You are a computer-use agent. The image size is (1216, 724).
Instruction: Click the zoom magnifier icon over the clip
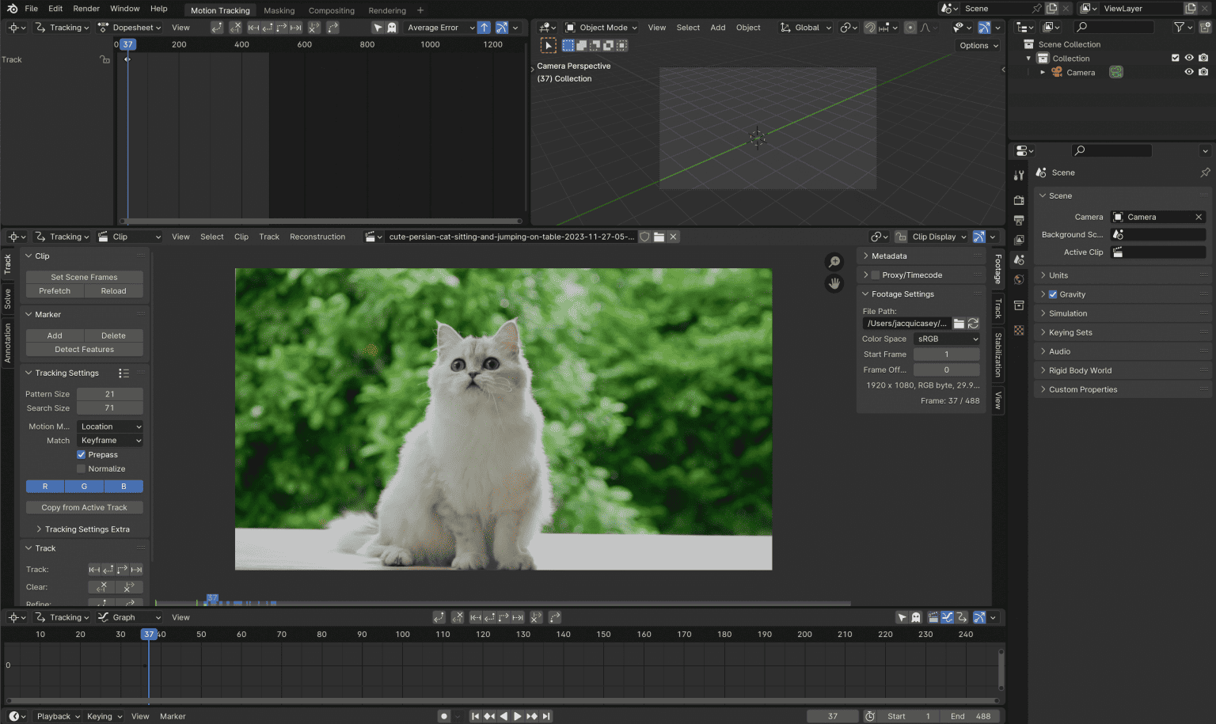point(834,261)
